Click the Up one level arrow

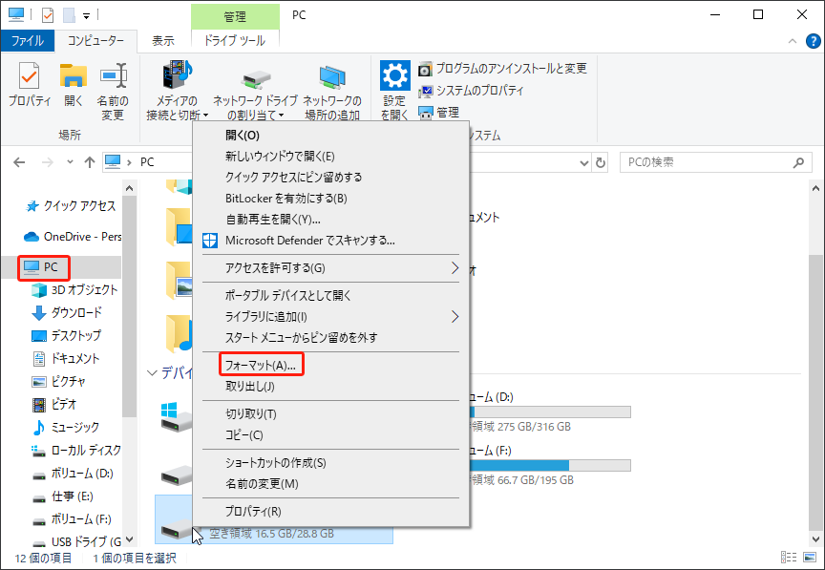click(x=90, y=162)
